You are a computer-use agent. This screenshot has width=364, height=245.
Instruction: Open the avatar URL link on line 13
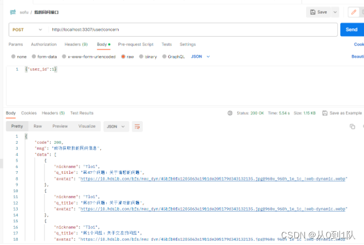(x=213, y=209)
